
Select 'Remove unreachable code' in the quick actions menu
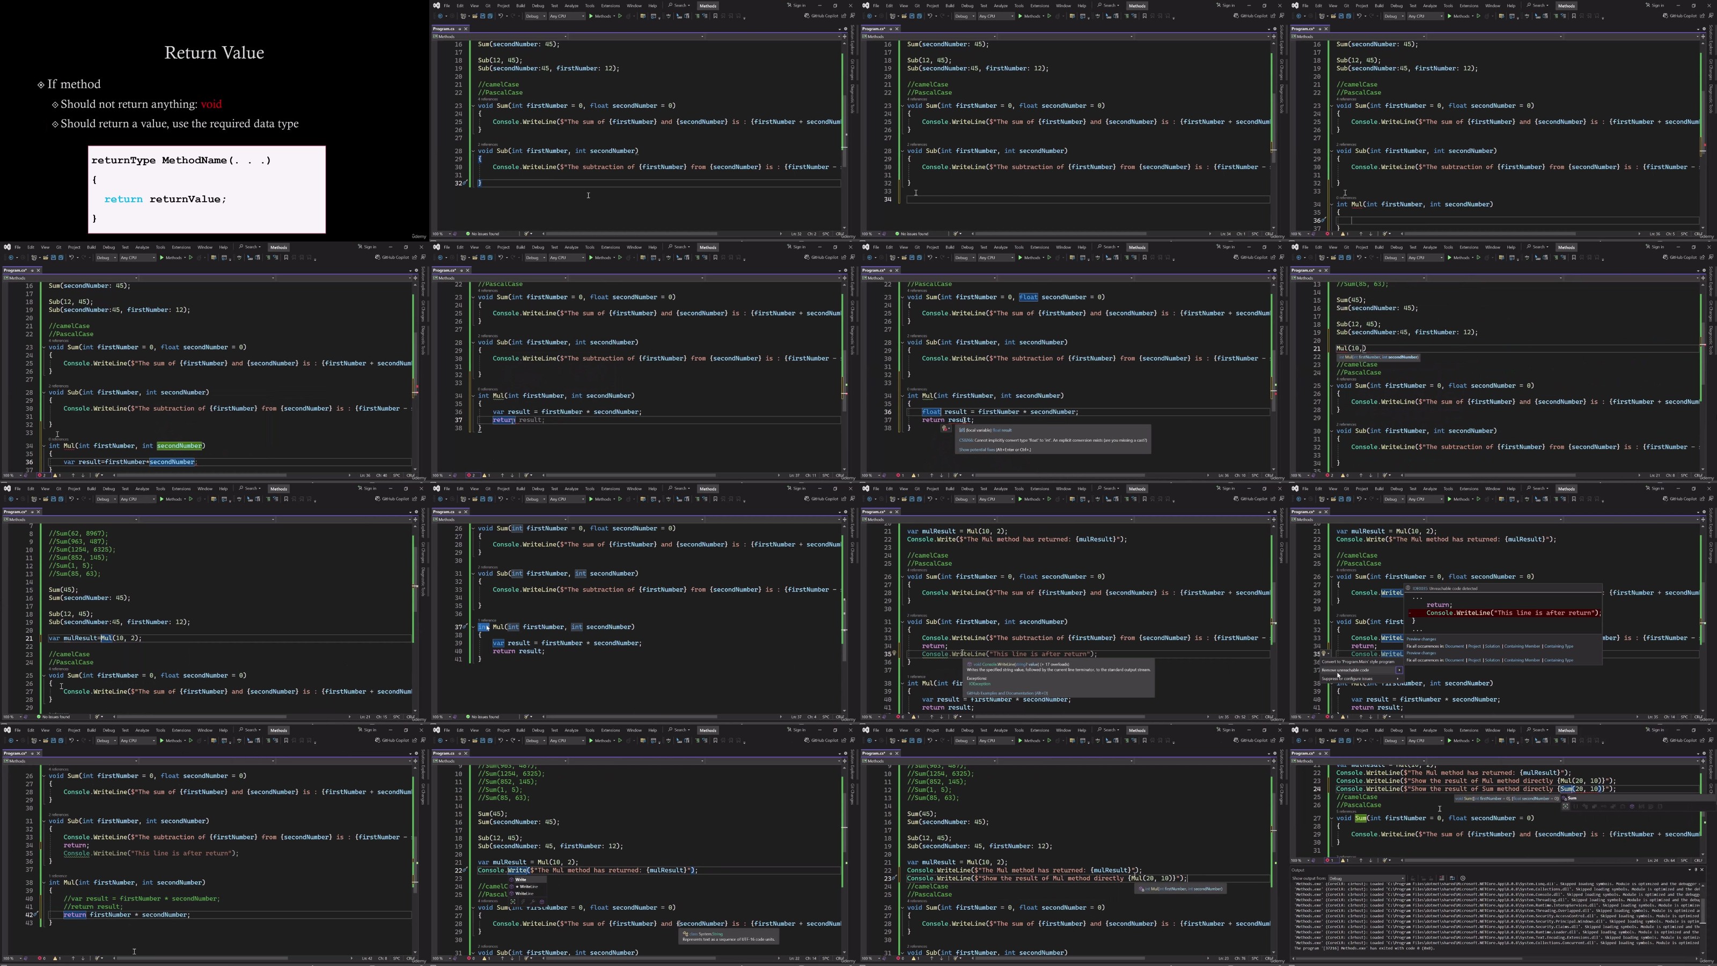(x=1345, y=671)
